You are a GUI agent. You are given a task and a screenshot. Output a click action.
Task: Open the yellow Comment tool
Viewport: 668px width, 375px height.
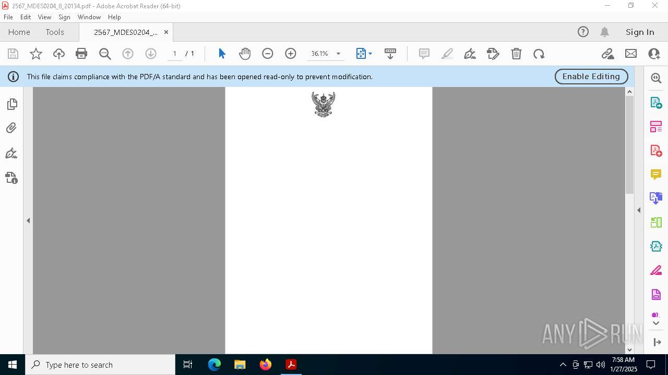coord(656,174)
